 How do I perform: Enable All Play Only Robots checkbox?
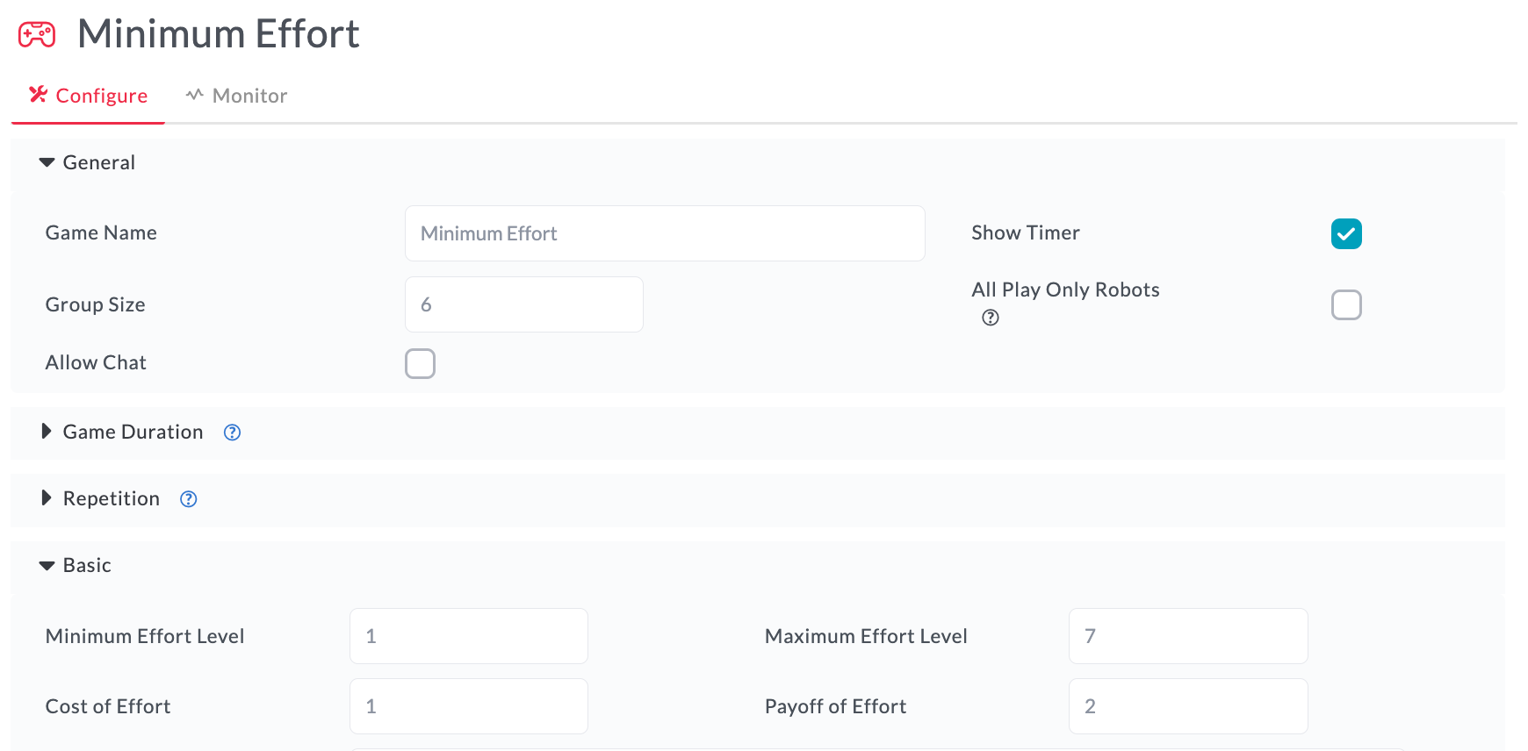(x=1346, y=304)
